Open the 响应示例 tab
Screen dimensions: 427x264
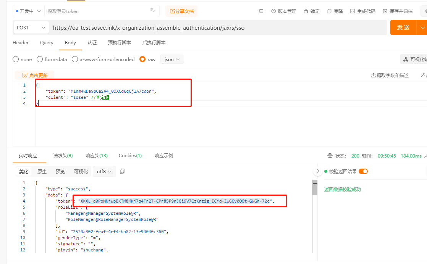coord(164,156)
